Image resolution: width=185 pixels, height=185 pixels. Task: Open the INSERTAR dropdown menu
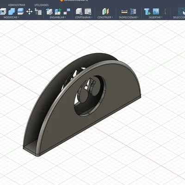(155, 17)
